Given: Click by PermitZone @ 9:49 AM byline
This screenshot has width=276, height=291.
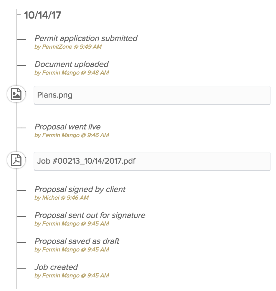Looking at the screenshot, I should [x=68, y=47].
